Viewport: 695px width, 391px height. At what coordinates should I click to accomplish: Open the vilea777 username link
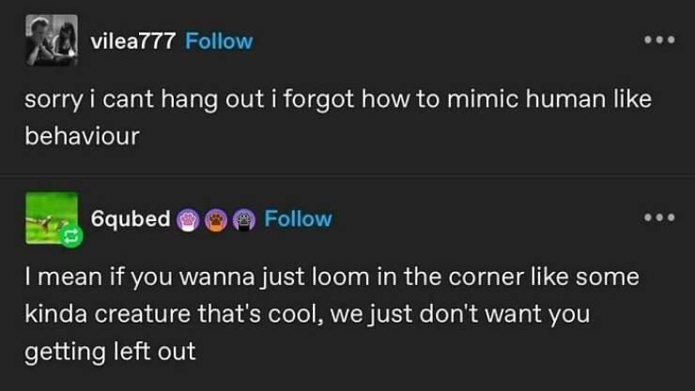[132, 42]
